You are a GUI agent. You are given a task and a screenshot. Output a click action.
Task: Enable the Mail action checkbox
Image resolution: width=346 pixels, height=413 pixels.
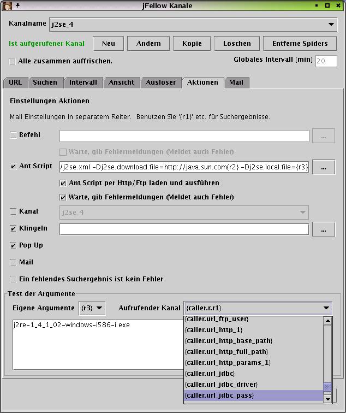click(14, 262)
